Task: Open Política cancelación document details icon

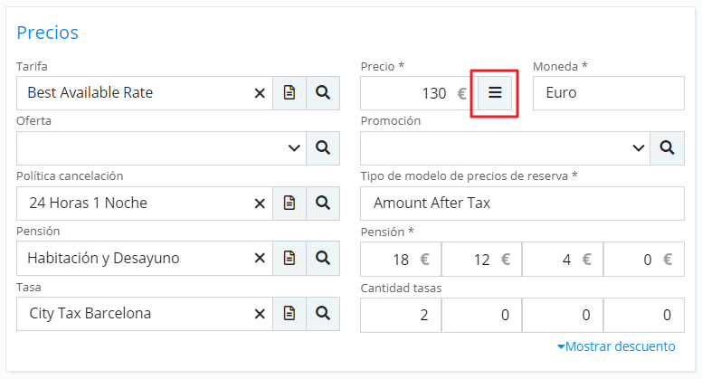Action: (x=289, y=204)
